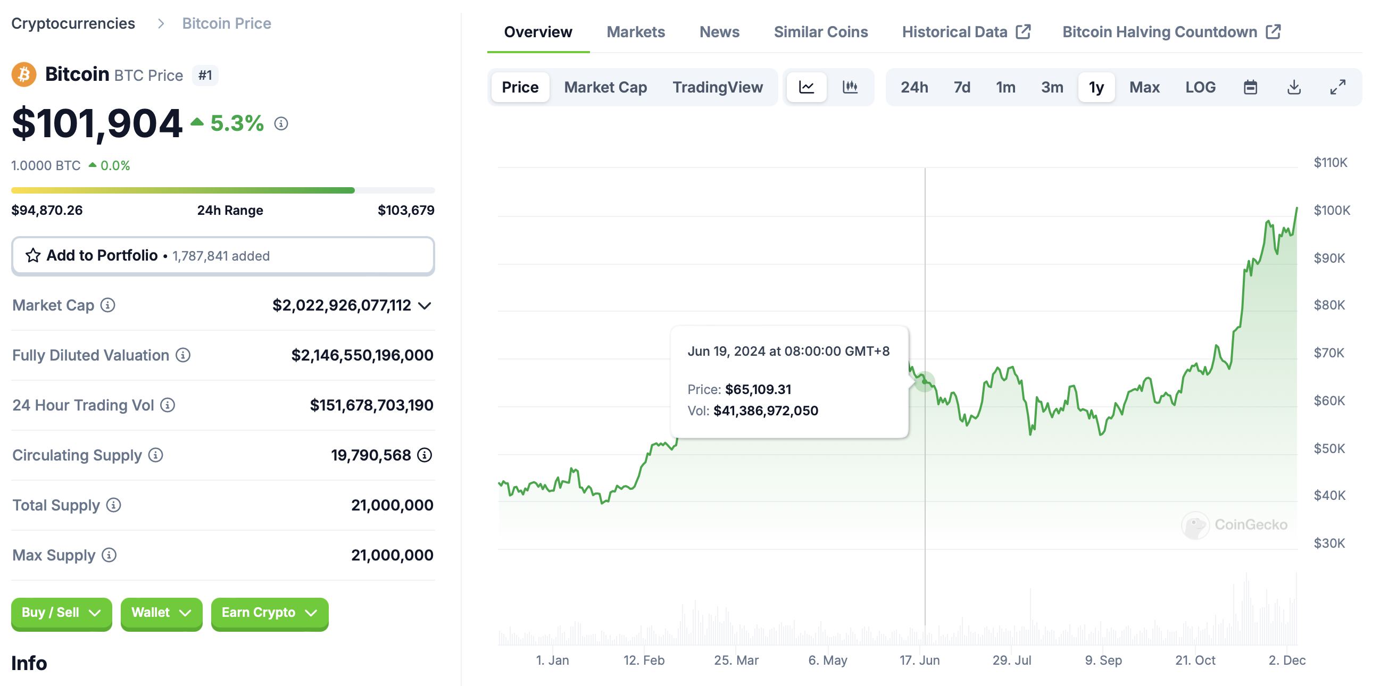Click info icon next to Market Cap
This screenshot has width=1380, height=686.
[x=107, y=305]
